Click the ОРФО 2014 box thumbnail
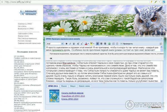 click(54, 96)
